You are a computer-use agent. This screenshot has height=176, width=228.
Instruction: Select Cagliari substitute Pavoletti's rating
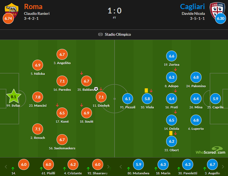[x=187, y=164]
